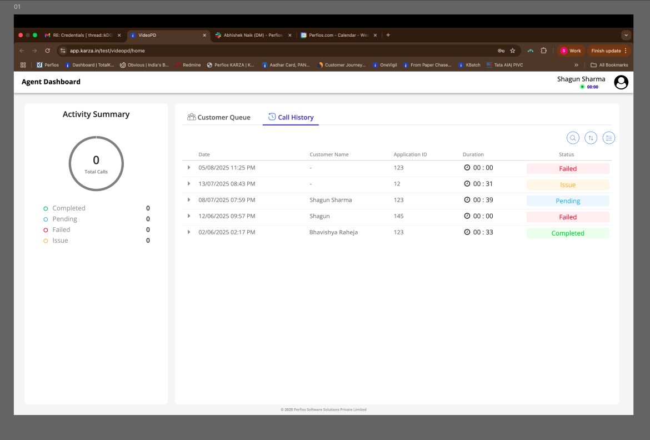Expand the Bhavishya Raheja call entry

(x=188, y=232)
